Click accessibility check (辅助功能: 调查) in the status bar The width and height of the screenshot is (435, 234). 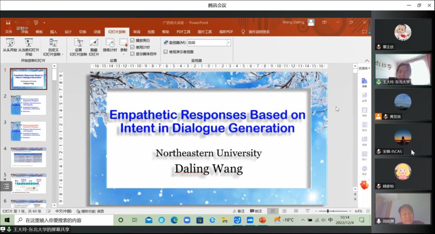tap(90, 211)
